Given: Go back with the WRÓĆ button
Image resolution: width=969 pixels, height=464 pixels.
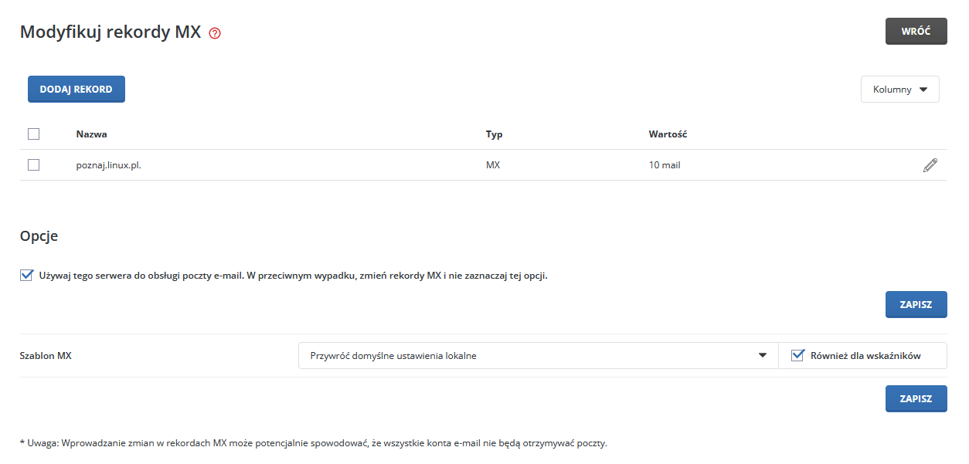Looking at the screenshot, I should (x=916, y=32).
